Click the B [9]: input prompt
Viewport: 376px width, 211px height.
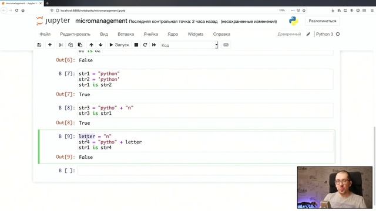pos(67,137)
